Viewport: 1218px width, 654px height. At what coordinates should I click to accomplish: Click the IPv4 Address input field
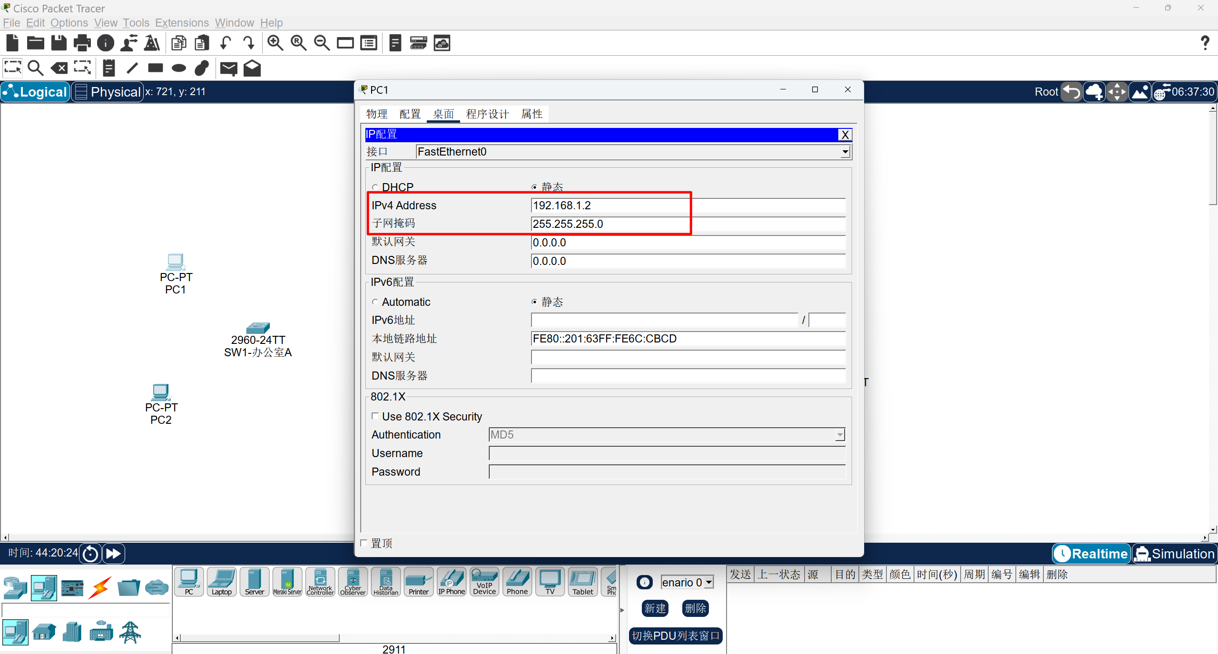pyautogui.click(x=688, y=205)
